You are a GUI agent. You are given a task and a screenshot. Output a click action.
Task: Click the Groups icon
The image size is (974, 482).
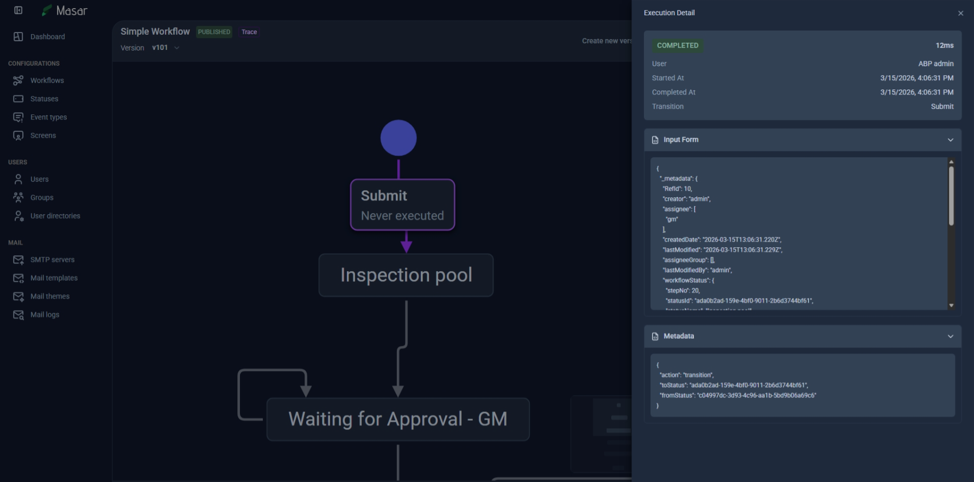(18, 197)
